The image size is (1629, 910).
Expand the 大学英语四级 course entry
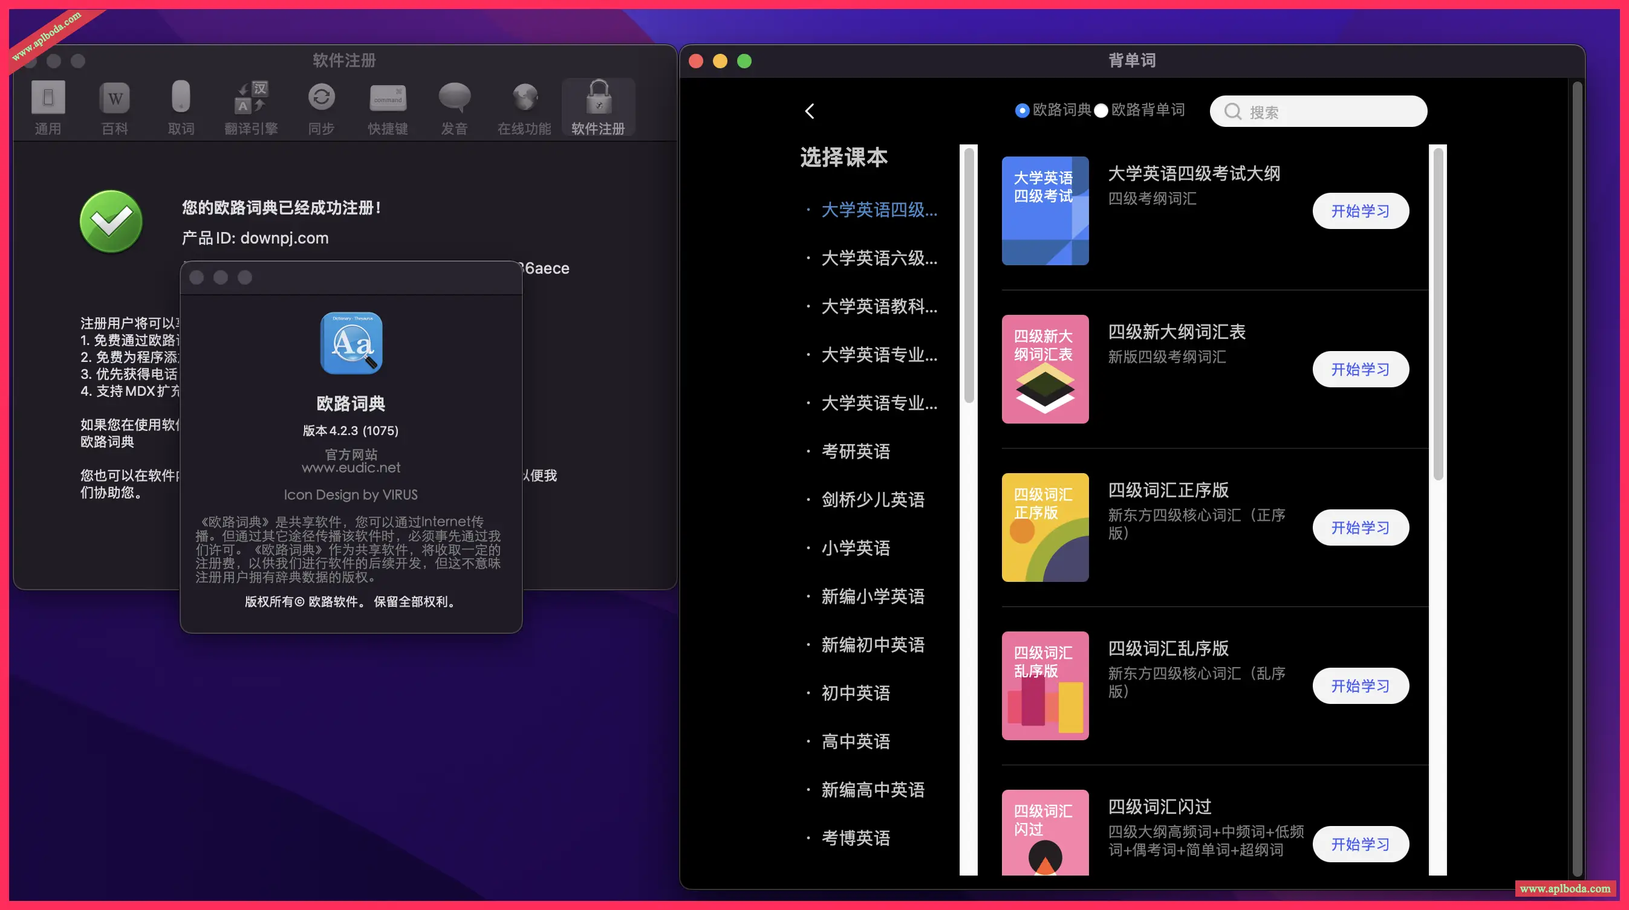coord(879,209)
